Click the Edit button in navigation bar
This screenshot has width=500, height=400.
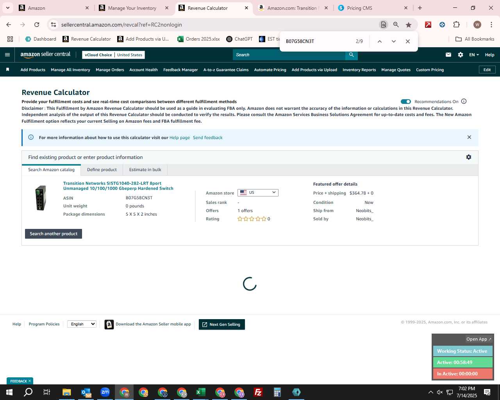coord(487,70)
